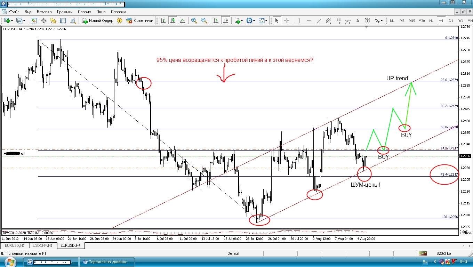473x267 pixels.
Task: Draw a trendline with the toolbar tool
Action: (319, 21)
